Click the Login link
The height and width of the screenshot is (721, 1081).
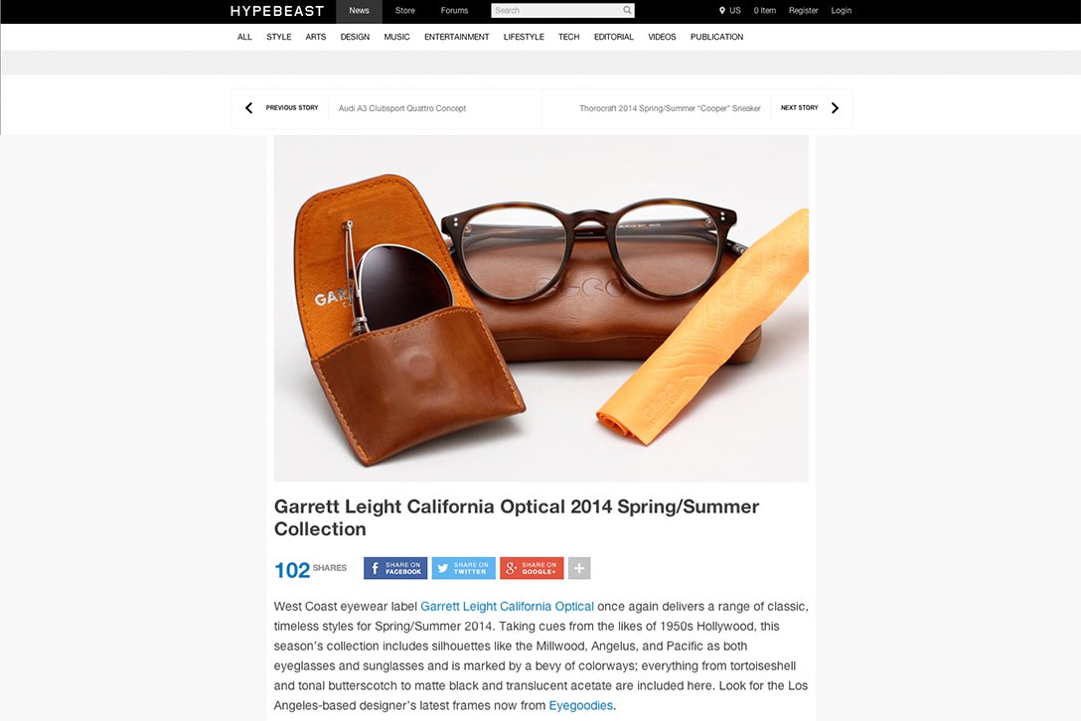click(842, 10)
